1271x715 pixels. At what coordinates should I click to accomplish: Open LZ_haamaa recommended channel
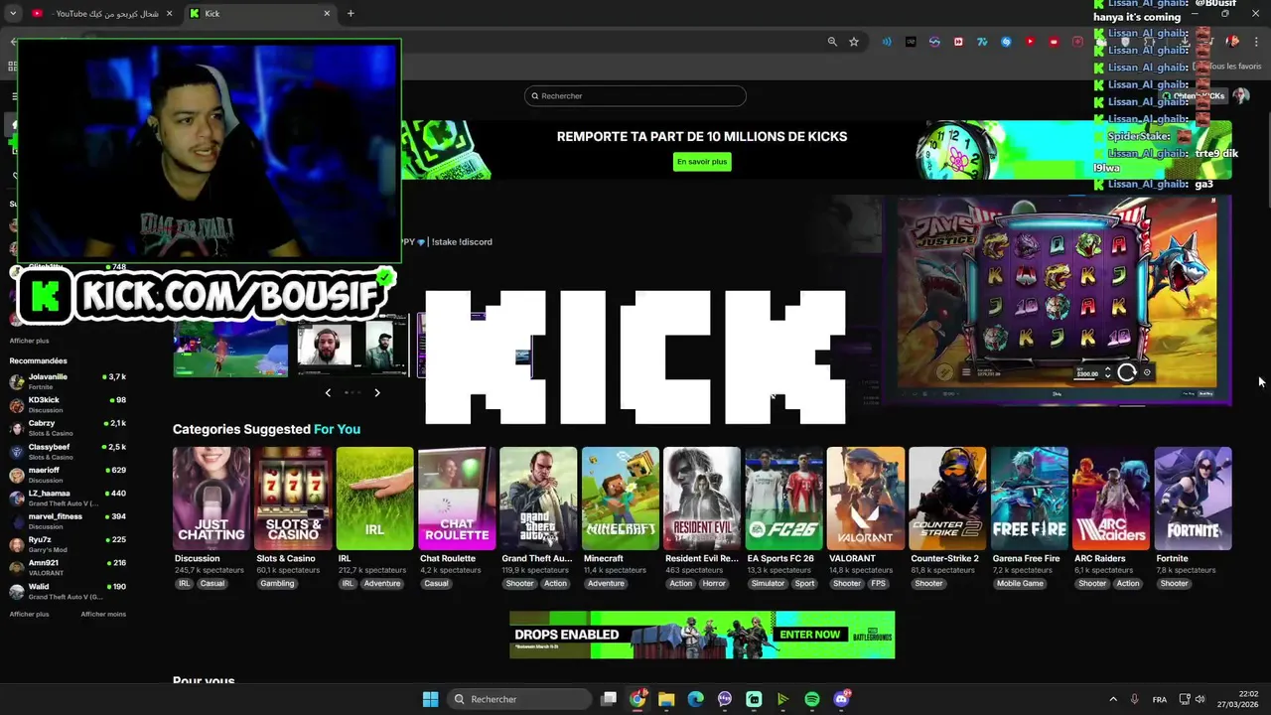tap(68, 498)
